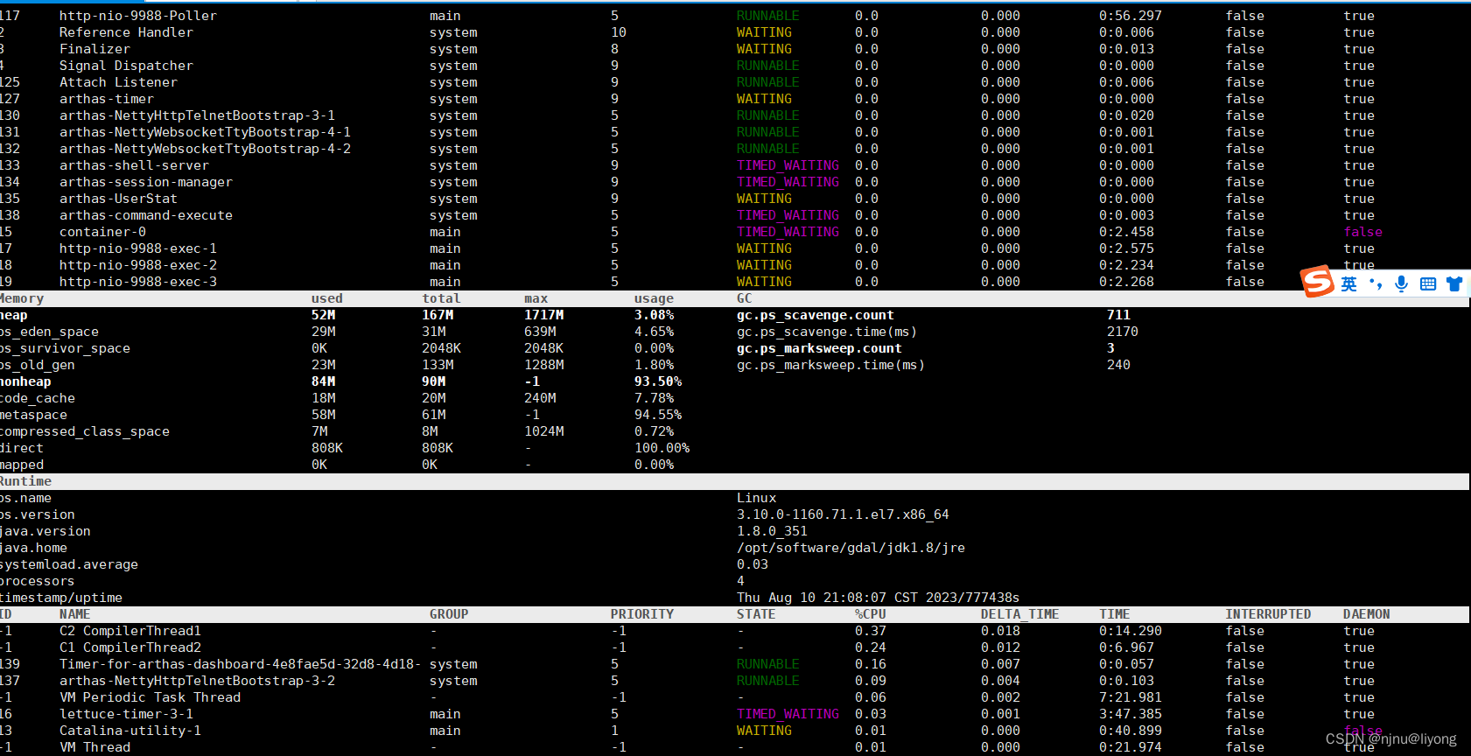Select thread name arthas-shell-server
The height and width of the screenshot is (756, 1471).
pyautogui.click(x=134, y=165)
